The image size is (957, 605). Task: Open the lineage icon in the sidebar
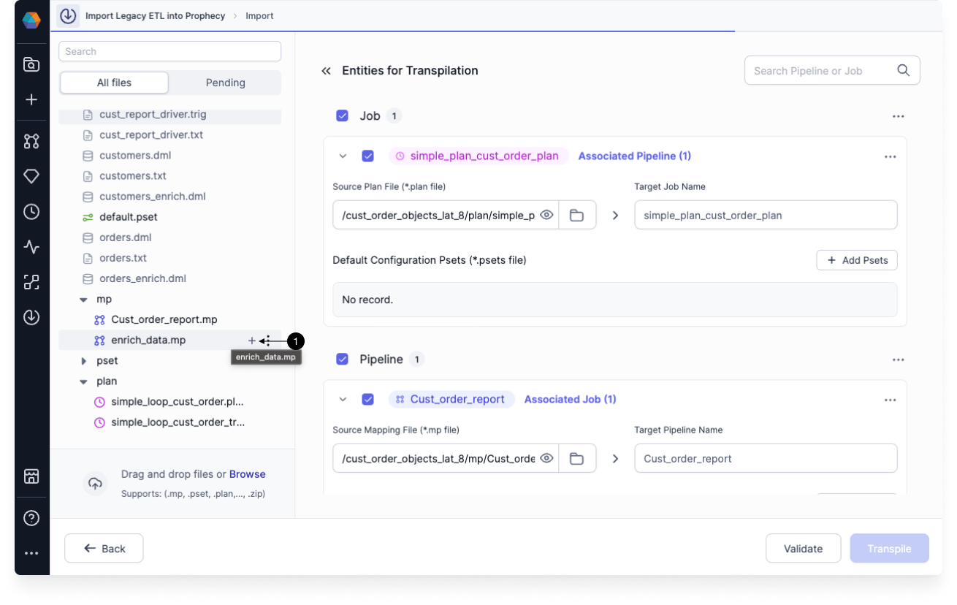(31, 282)
